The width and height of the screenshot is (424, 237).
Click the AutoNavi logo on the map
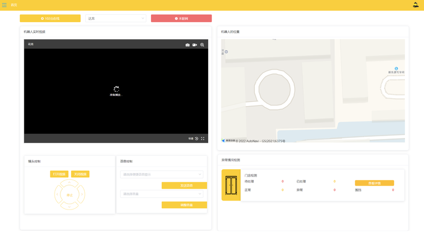[228, 141]
